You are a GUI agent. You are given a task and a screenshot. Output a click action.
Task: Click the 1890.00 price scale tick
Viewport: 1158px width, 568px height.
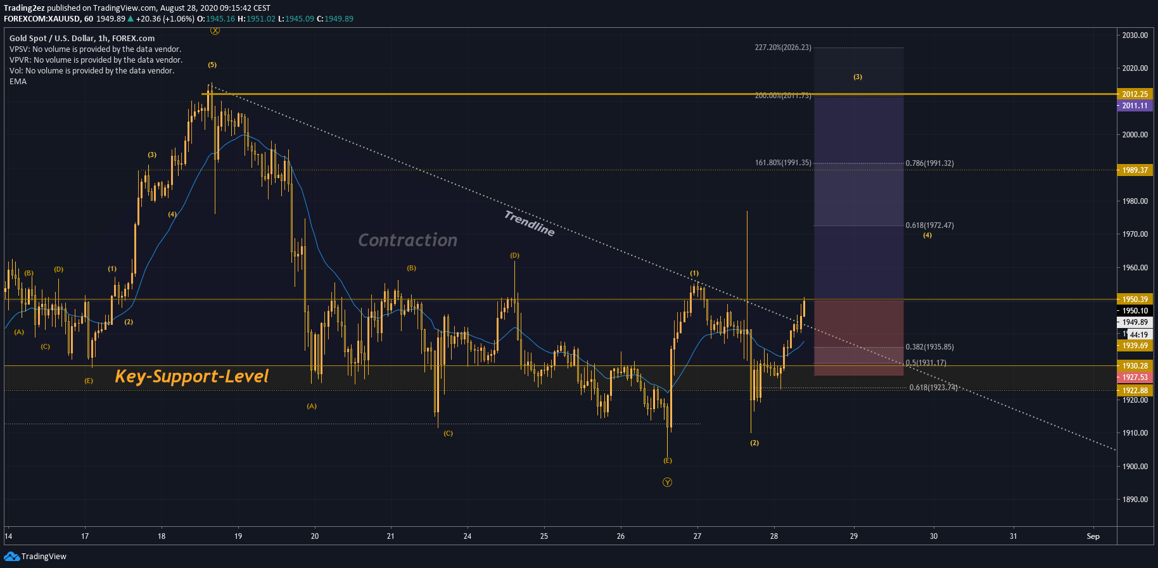click(1135, 500)
